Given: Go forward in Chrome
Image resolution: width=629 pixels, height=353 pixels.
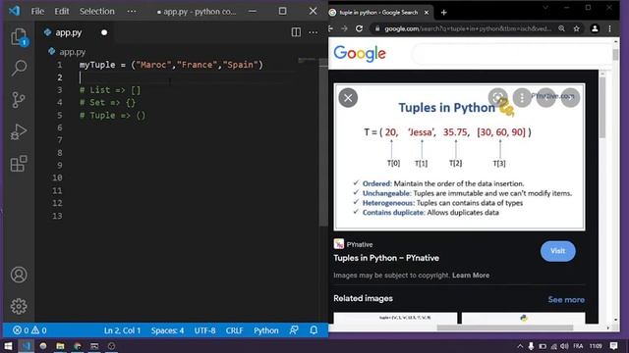Looking at the screenshot, I should [x=344, y=28].
